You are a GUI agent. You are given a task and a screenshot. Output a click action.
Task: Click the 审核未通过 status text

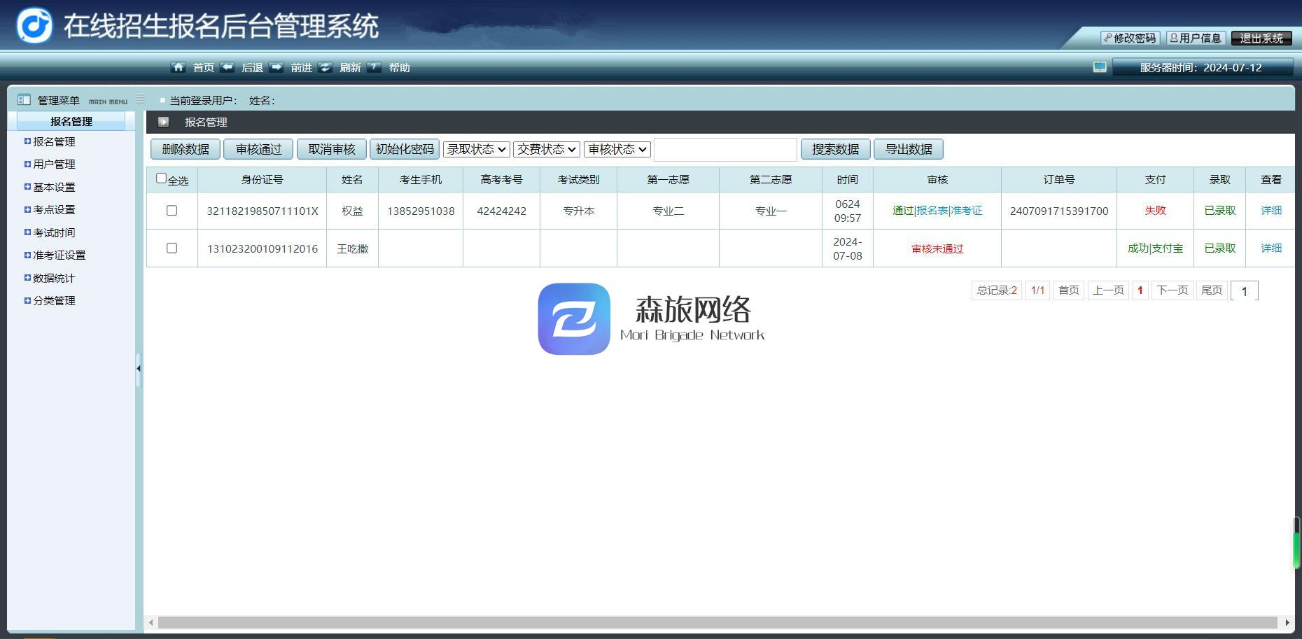[937, 248]
